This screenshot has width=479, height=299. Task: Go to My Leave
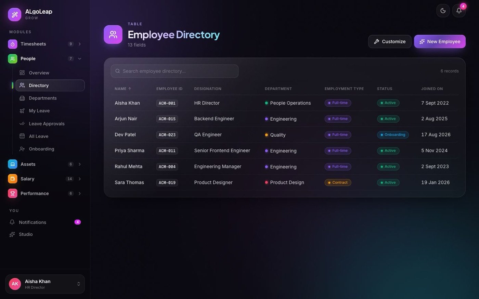click(x=50, y=111)
